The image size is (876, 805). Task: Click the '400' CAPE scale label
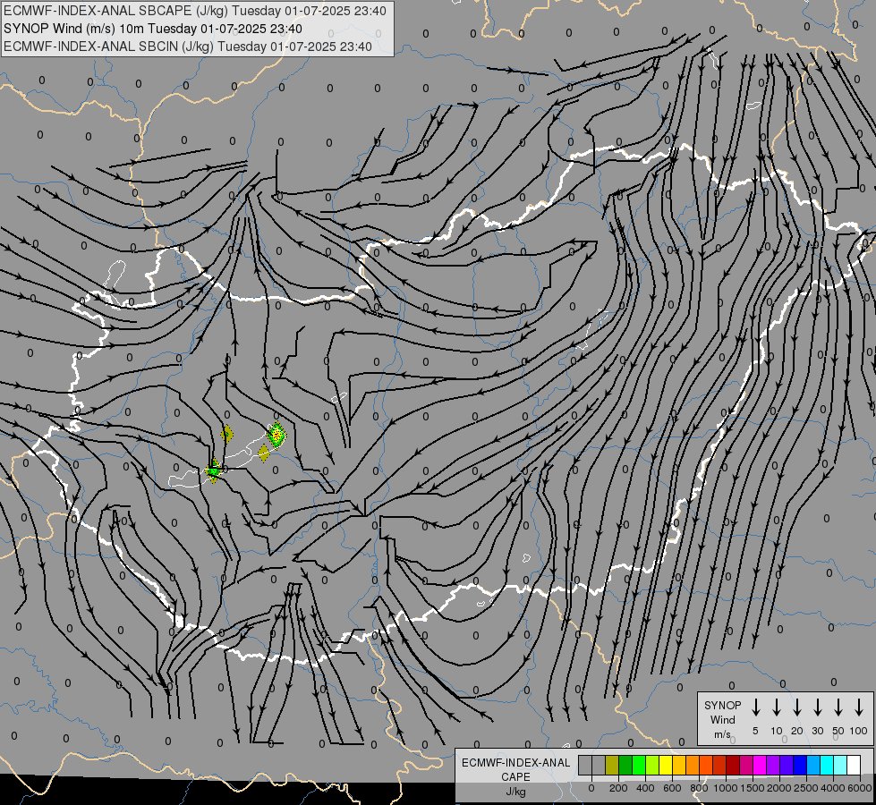[x=645, y=788]
